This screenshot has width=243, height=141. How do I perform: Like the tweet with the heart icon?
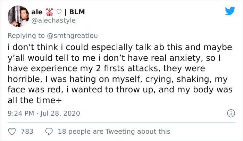click(12, 132)
